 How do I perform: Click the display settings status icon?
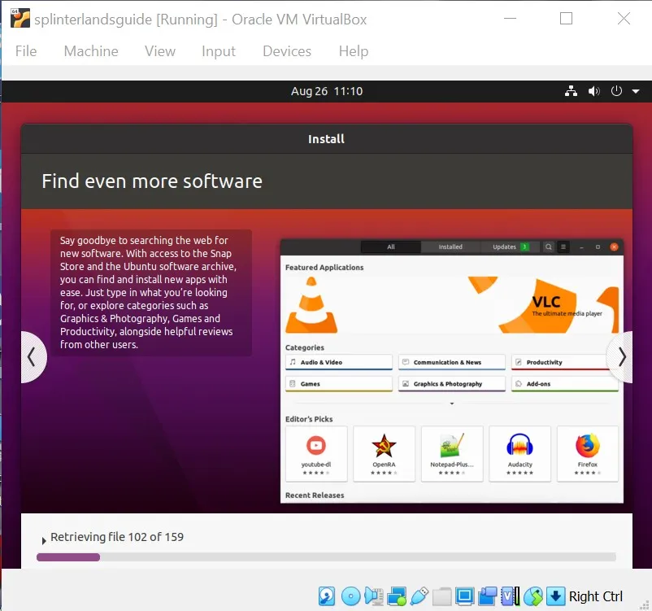click(464, 596)
